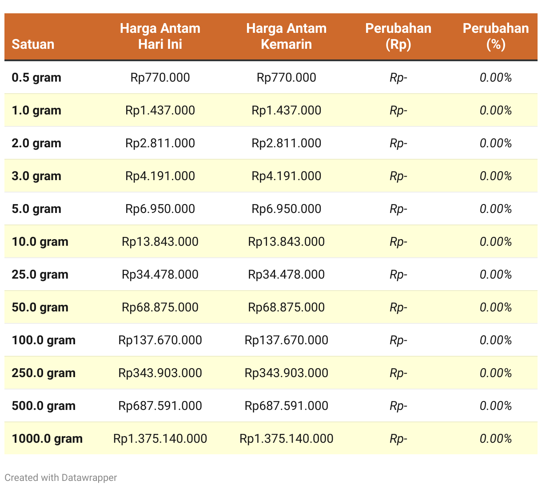Screen dimensions: 542x488
Task: Click today's price Rp687.591.000
Action: (160, 406)
